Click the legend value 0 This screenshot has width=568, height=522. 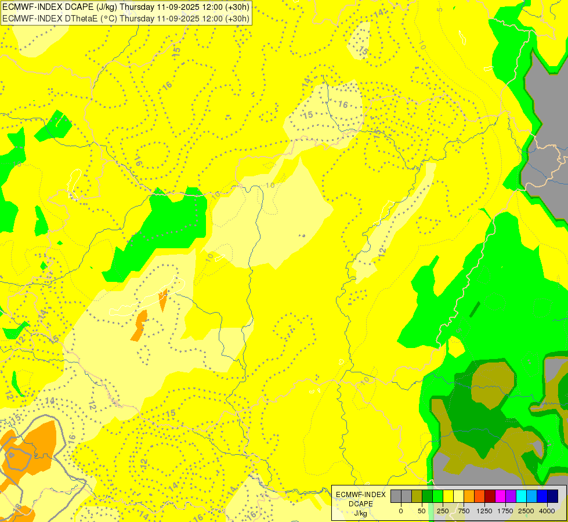tap(401, 511)
